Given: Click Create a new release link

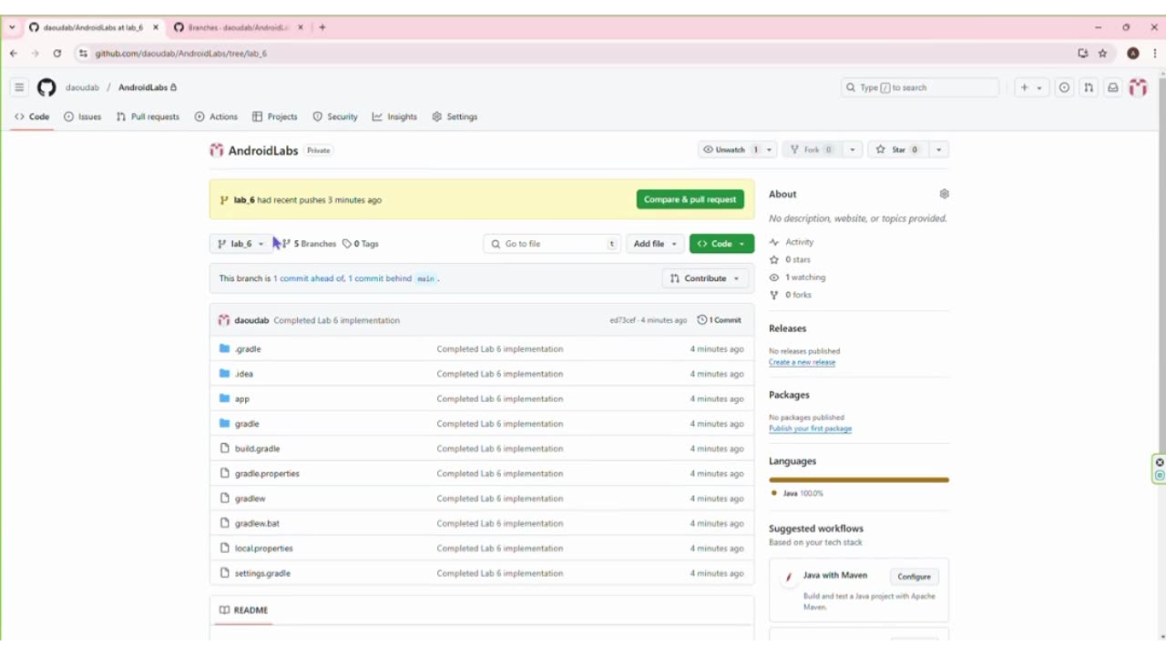Looking at the screenshot, I should tap(802, 362).
